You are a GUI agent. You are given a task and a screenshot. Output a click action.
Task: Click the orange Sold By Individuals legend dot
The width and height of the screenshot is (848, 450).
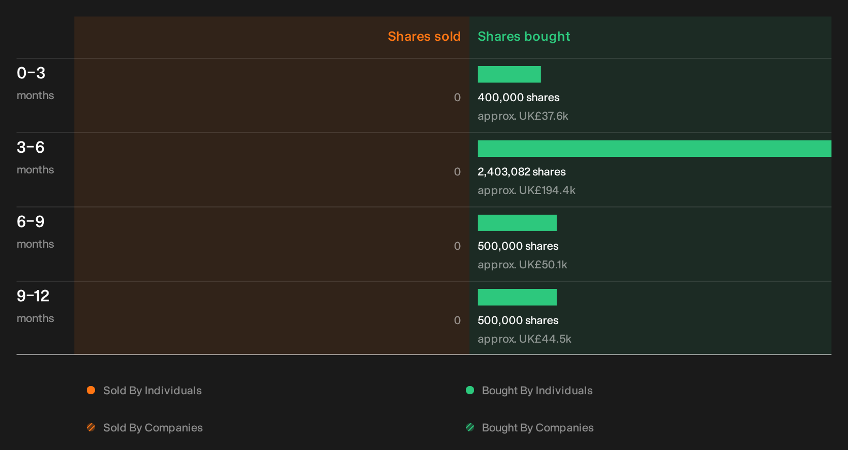pyautogui.click(x=91, y=390)
